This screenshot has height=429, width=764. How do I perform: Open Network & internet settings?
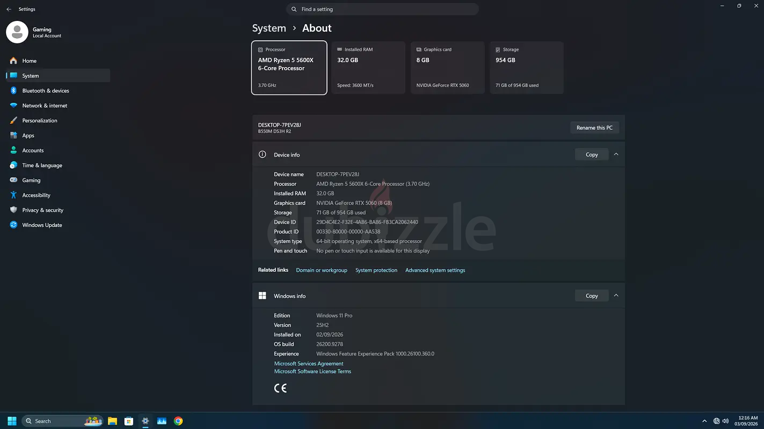point(58,106)
